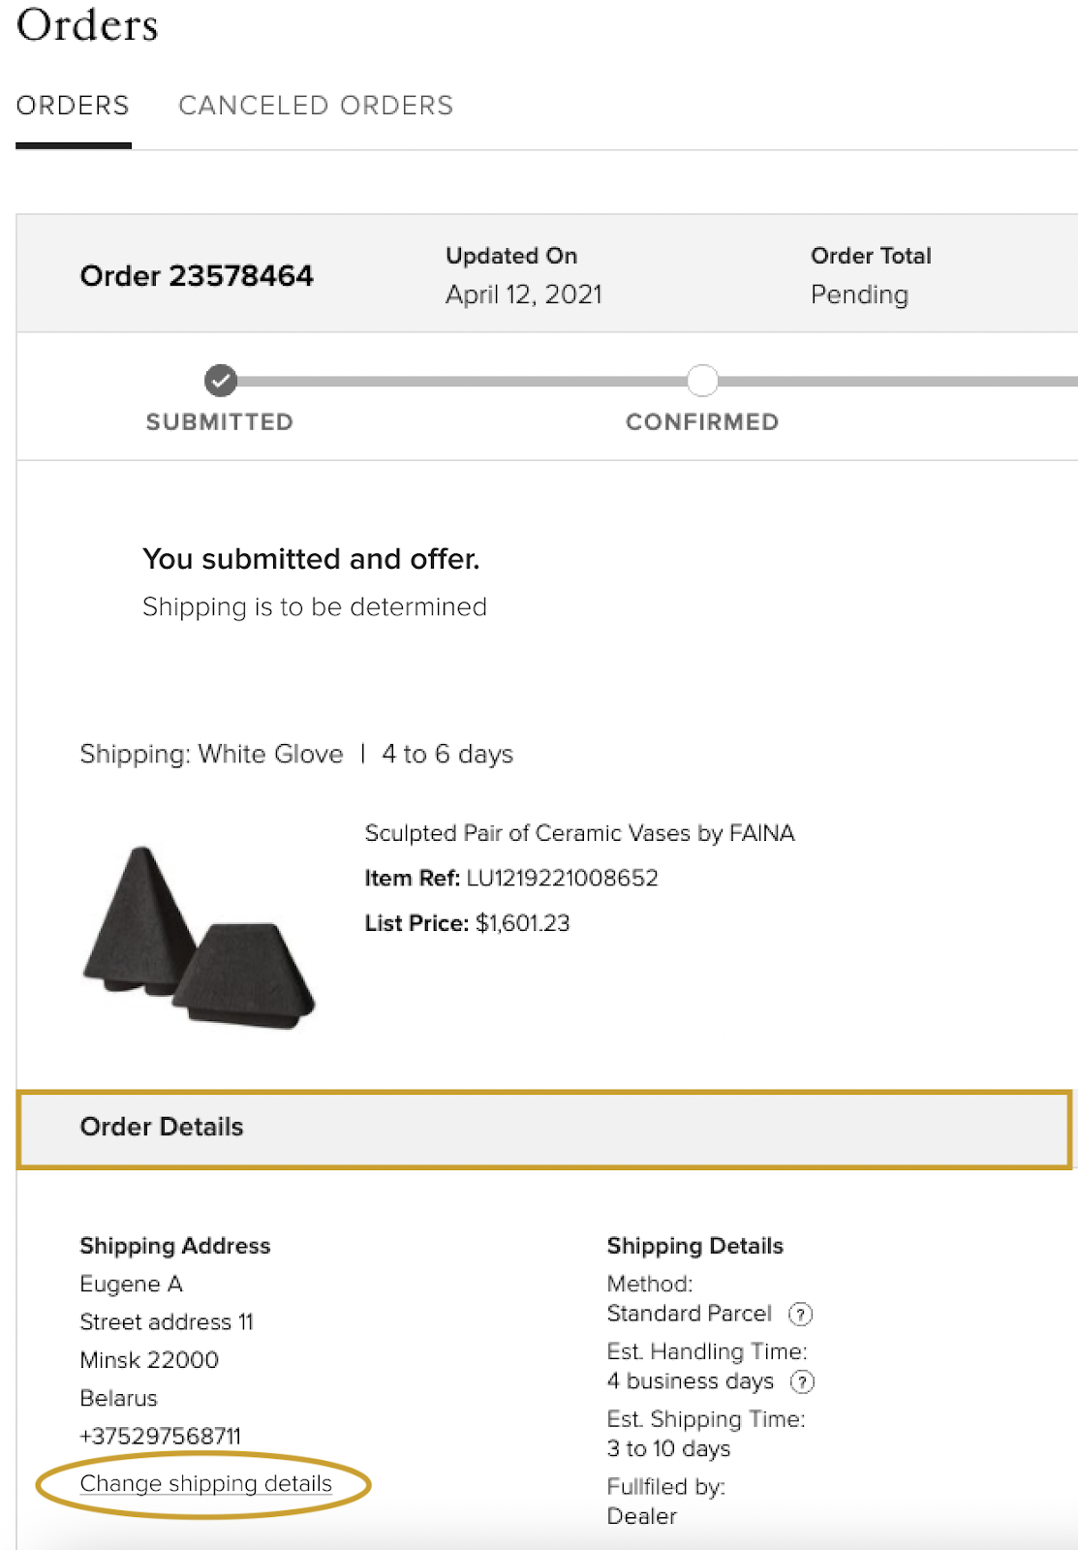This screenshot has height=1550, width=1078.
Task: Click Change shipping details link
Action: [x=206, y=1483]
